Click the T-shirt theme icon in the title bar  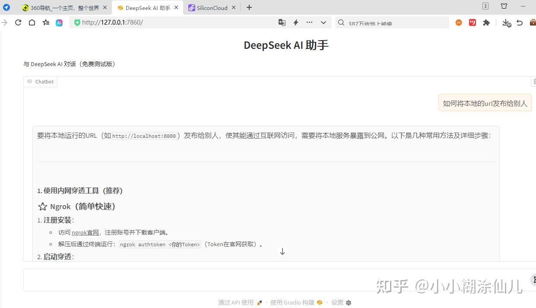[504, 7]
